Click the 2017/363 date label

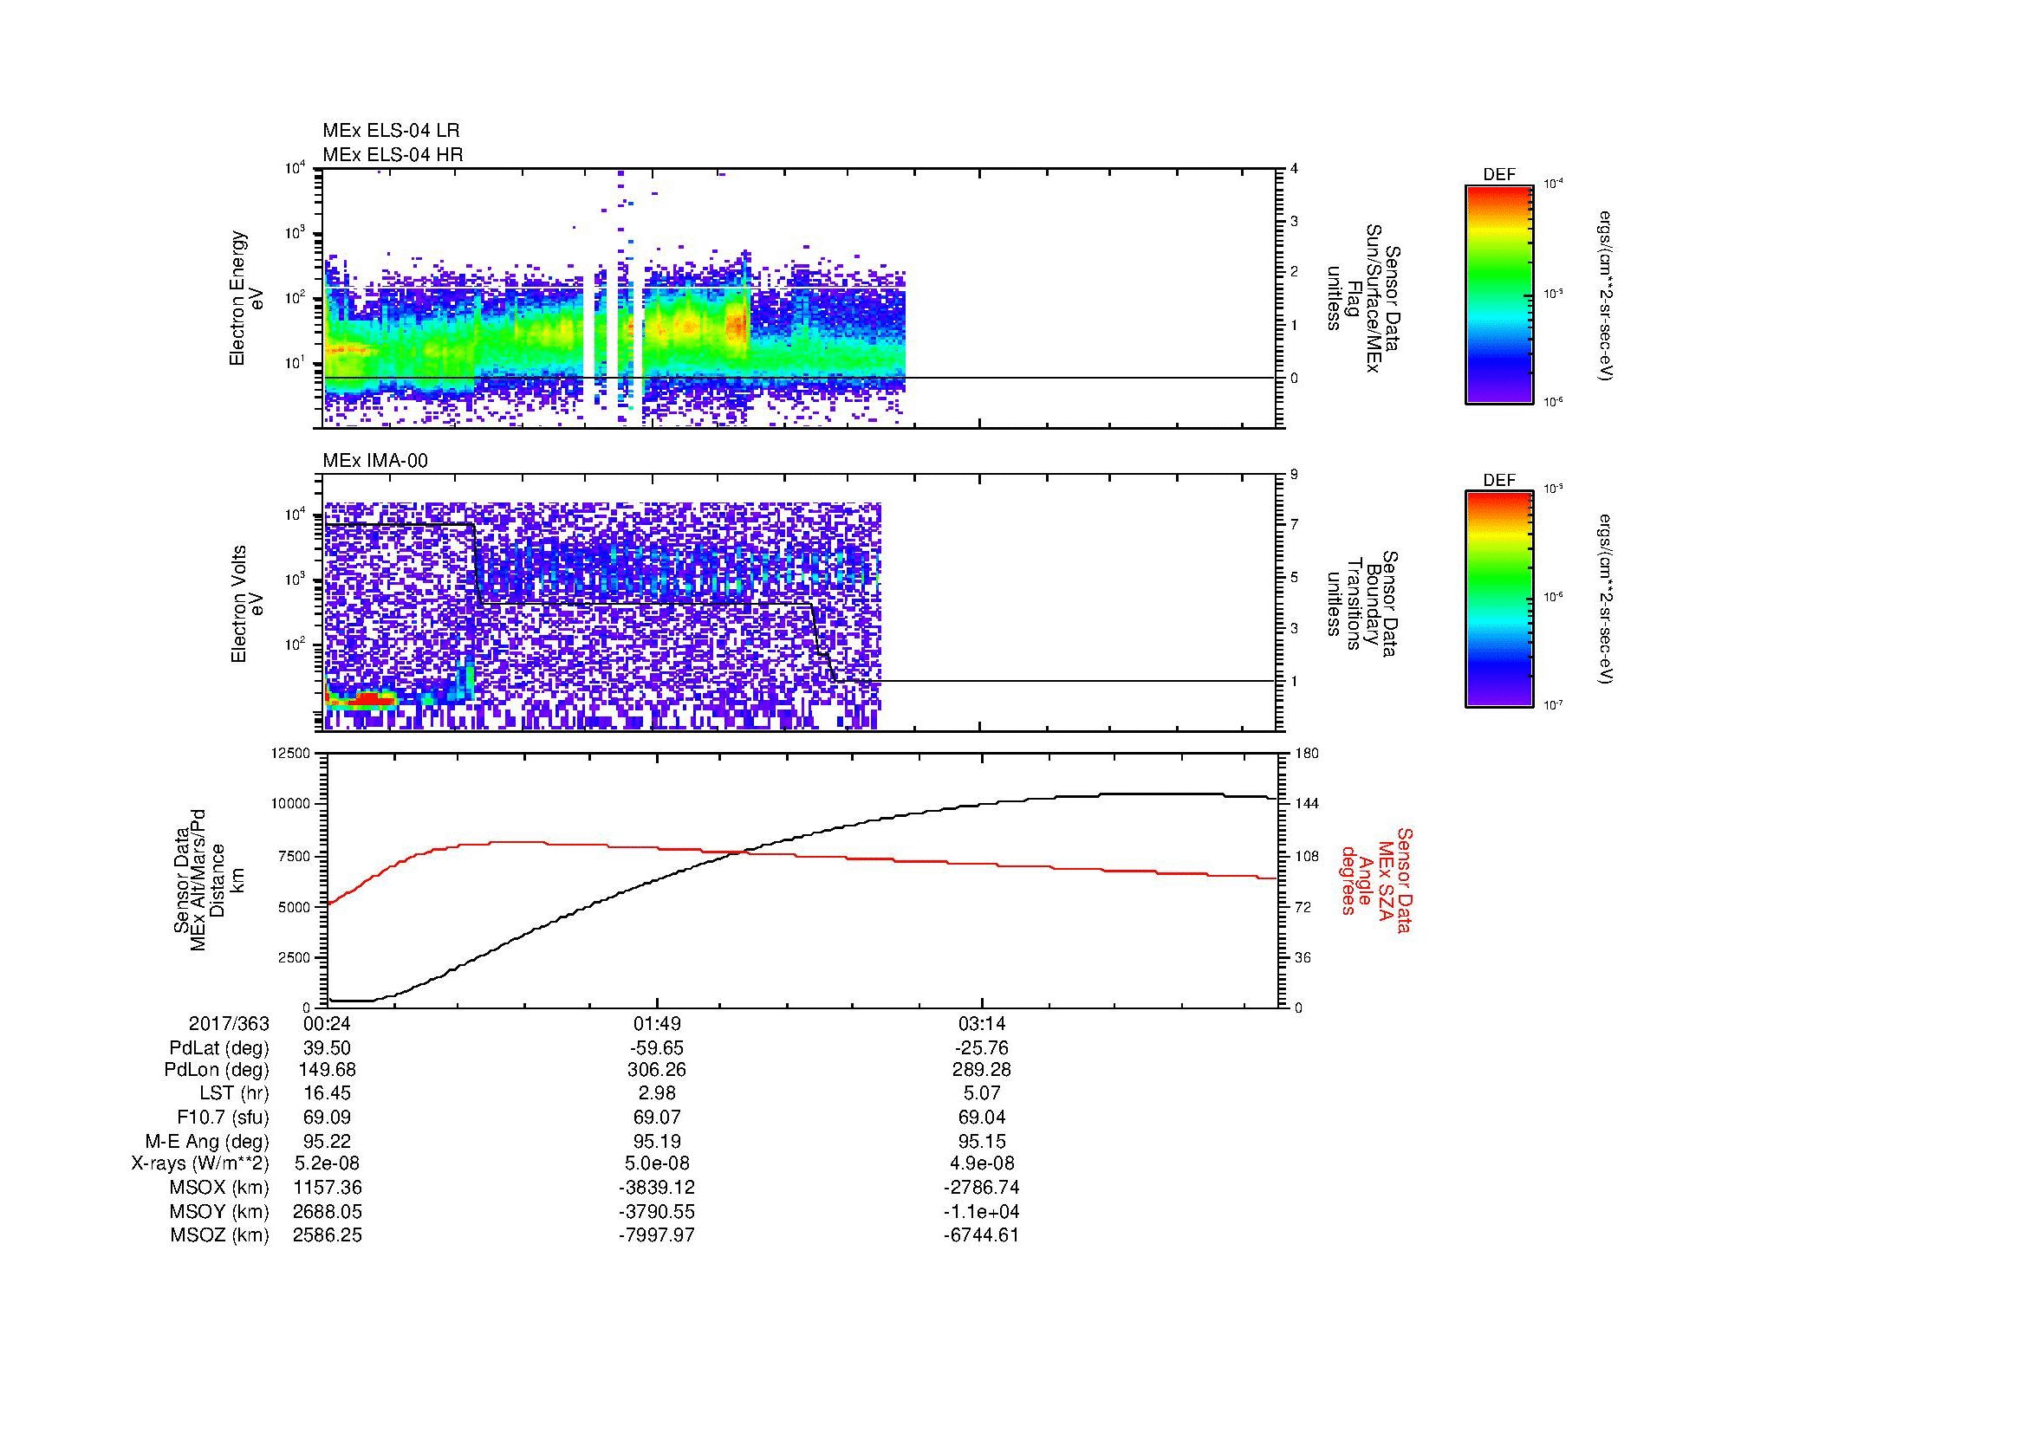pos(229,1023)
